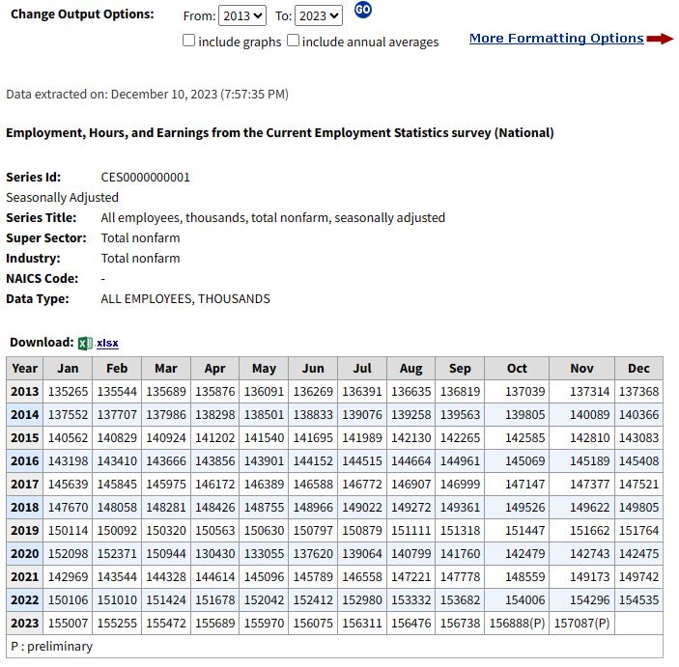Click the cell value 149742
Viewport: 679px width, 667px height.
[x=638, y=576]
